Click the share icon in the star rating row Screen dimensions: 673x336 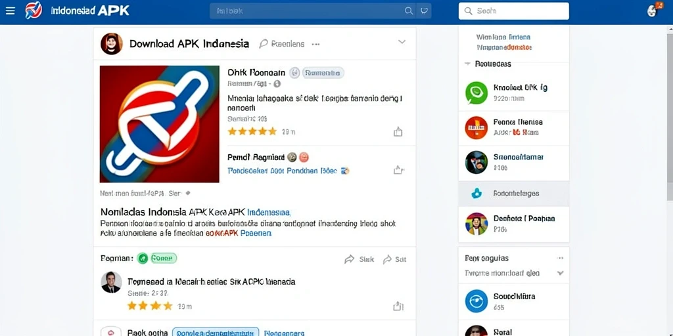point(398,132)
